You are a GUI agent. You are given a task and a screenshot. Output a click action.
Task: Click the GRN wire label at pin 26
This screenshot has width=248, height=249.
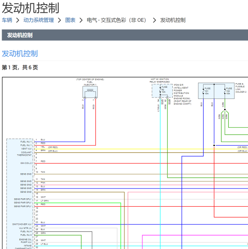(x=43, y=233)
